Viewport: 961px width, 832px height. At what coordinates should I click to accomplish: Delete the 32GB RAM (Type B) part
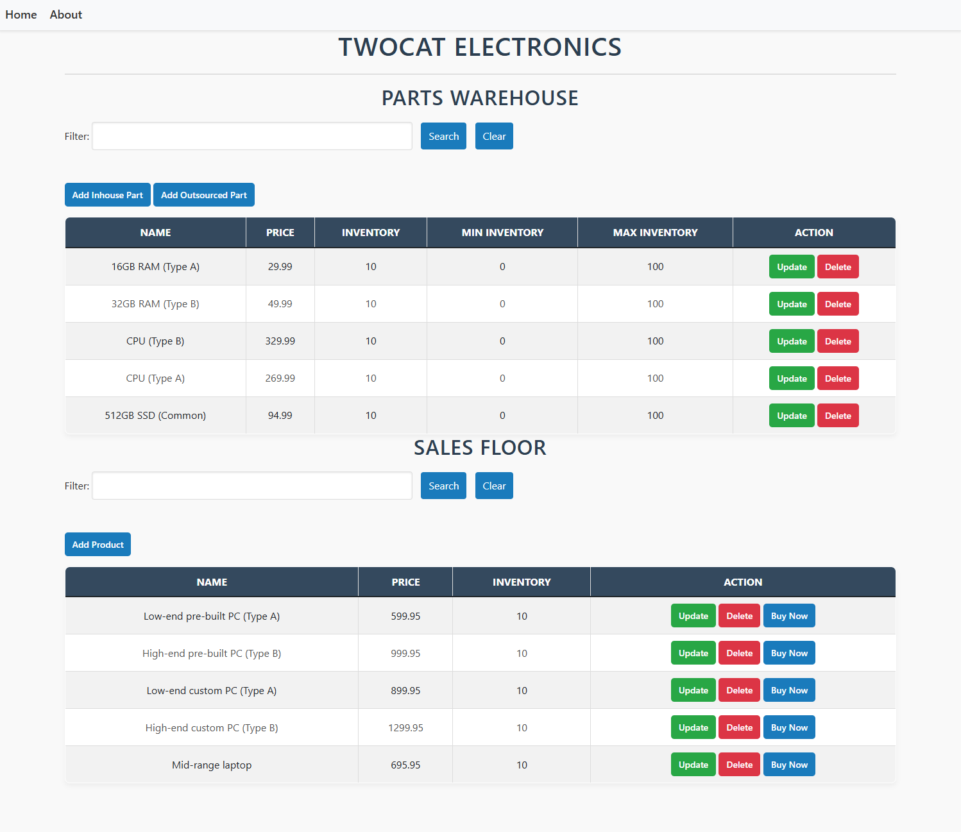[838, 304]
